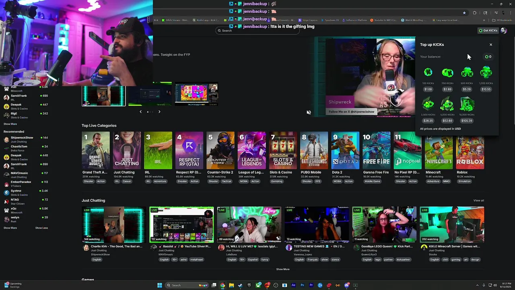The width and height of the screenshot is (515, 290).
Task: Open the Stripe Express bookmark
Action: [x=308, y=20]
